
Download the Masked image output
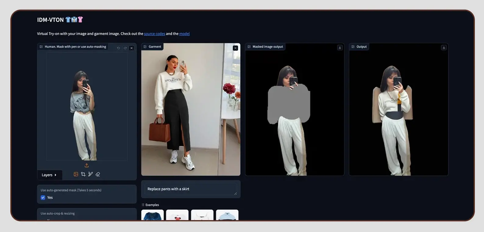coord(340,48)
